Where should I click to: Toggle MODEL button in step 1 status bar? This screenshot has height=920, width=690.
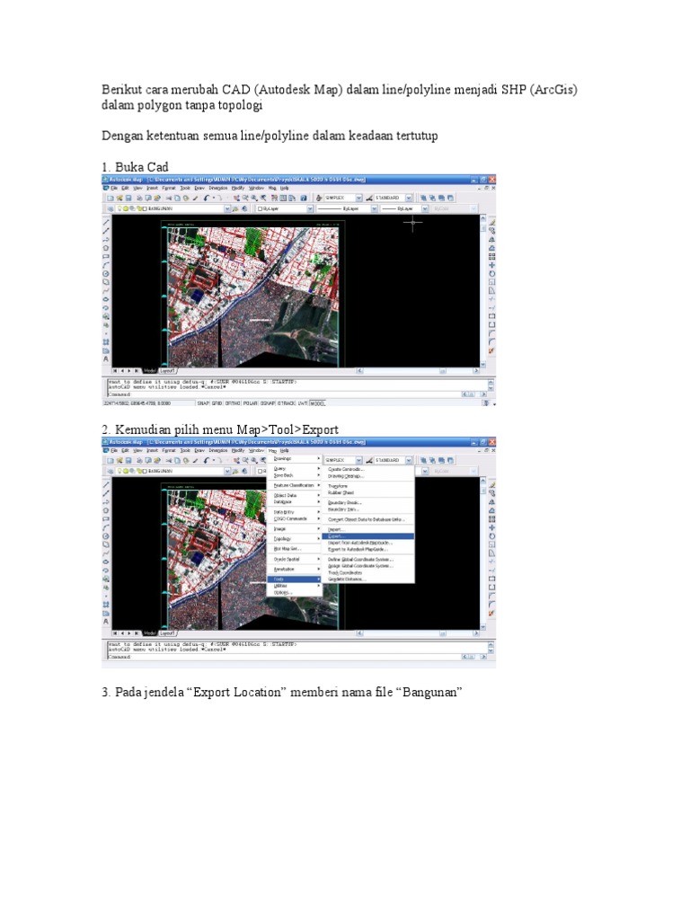point(317,403)
